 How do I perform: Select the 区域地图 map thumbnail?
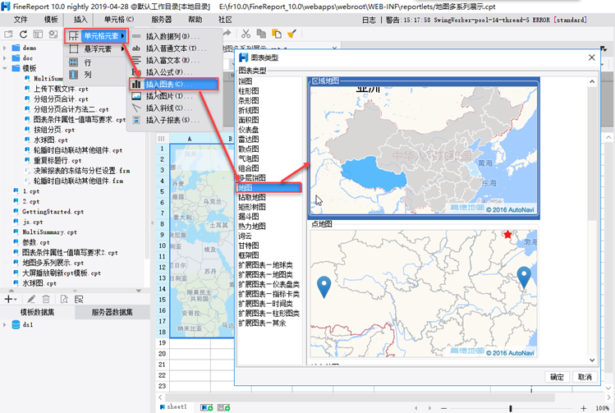[x=424, y=149]
